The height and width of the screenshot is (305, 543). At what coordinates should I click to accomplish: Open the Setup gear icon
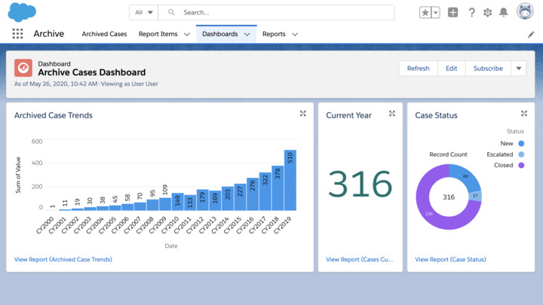click(487, 13)
